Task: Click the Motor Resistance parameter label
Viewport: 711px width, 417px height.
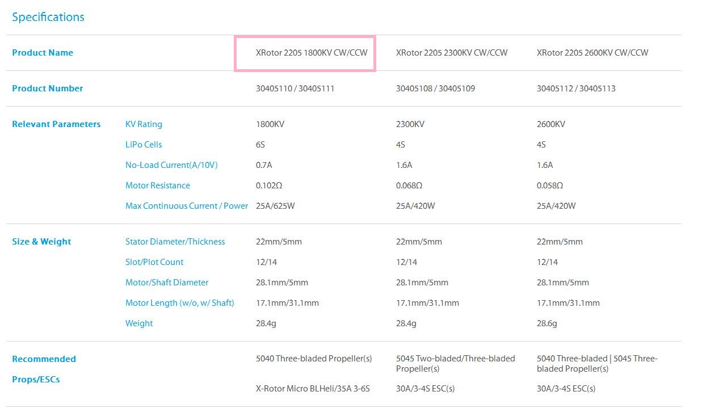Action: [158, 186]
